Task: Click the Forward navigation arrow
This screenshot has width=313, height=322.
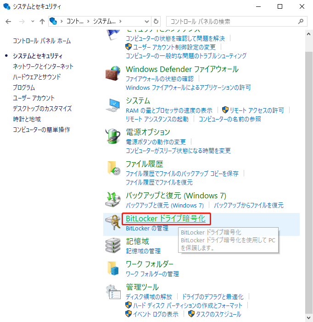Action: click(22, 22)
